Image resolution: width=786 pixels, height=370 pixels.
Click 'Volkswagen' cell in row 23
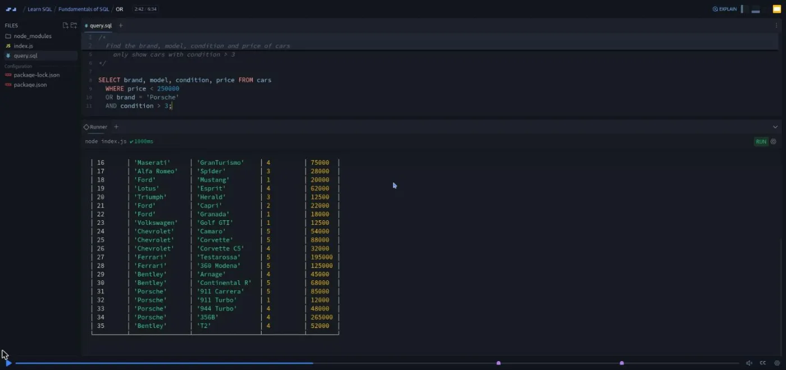tap(156, 223)
